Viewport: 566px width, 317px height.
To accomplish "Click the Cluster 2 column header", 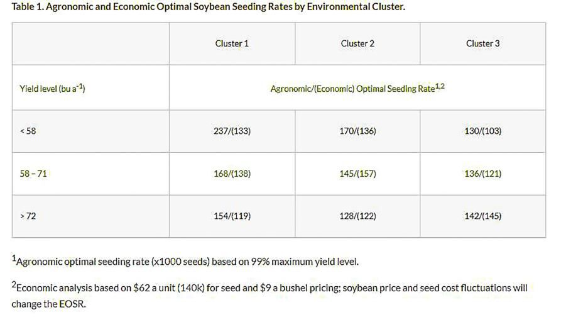I will (x=357, y=43).
